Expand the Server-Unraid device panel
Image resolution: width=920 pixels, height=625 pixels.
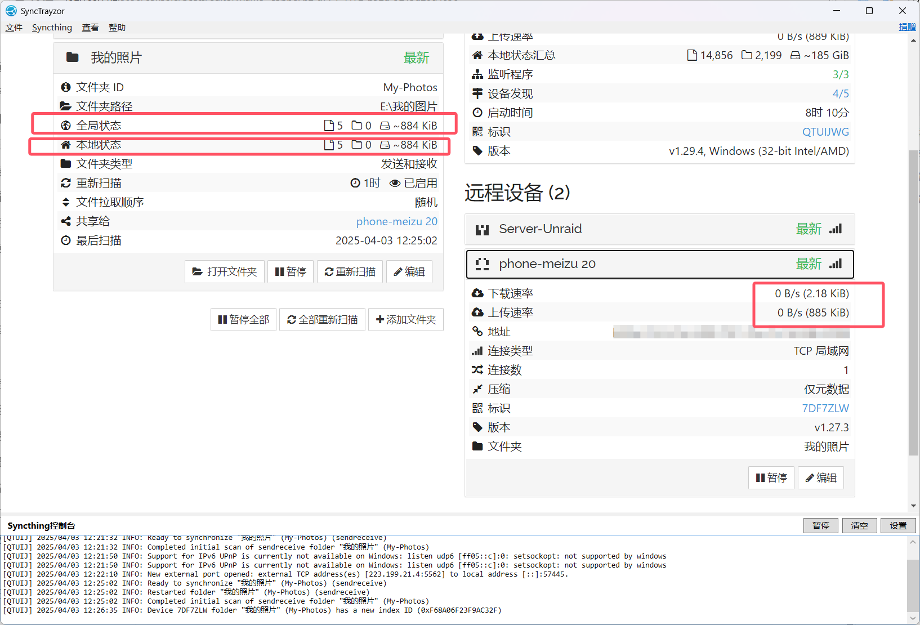click(x=619, y=229)
